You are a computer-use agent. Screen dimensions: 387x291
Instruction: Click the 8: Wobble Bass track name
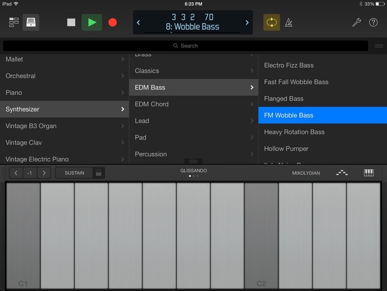tap(193, 27)
